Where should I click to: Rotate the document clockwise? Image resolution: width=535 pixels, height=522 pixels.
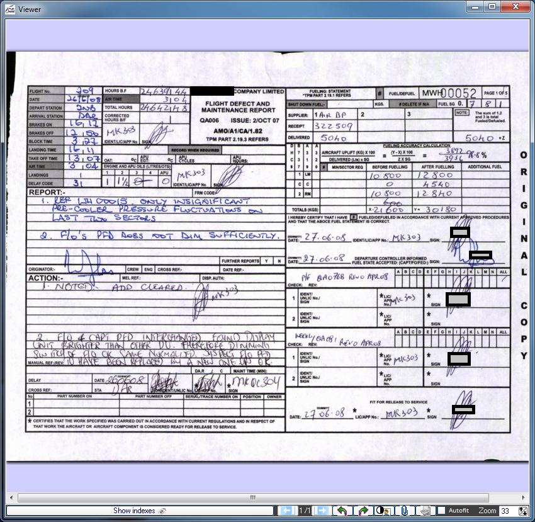363,511
